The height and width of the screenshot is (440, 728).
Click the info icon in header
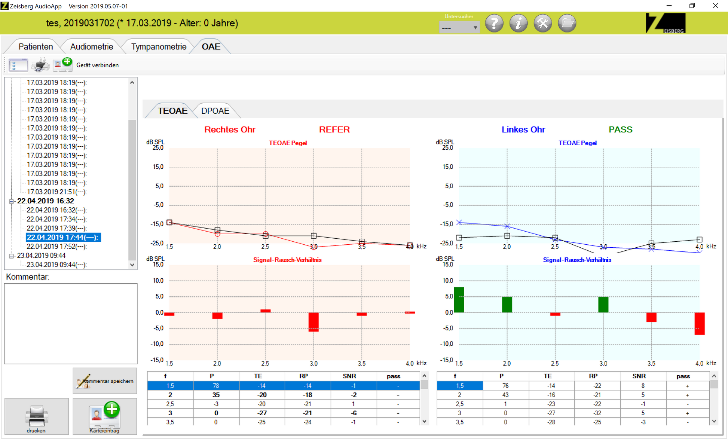pyautogui.click(x=519, y=23)
